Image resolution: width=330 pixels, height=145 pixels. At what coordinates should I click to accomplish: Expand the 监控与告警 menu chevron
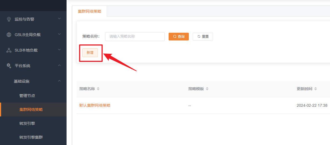(59, 19)
